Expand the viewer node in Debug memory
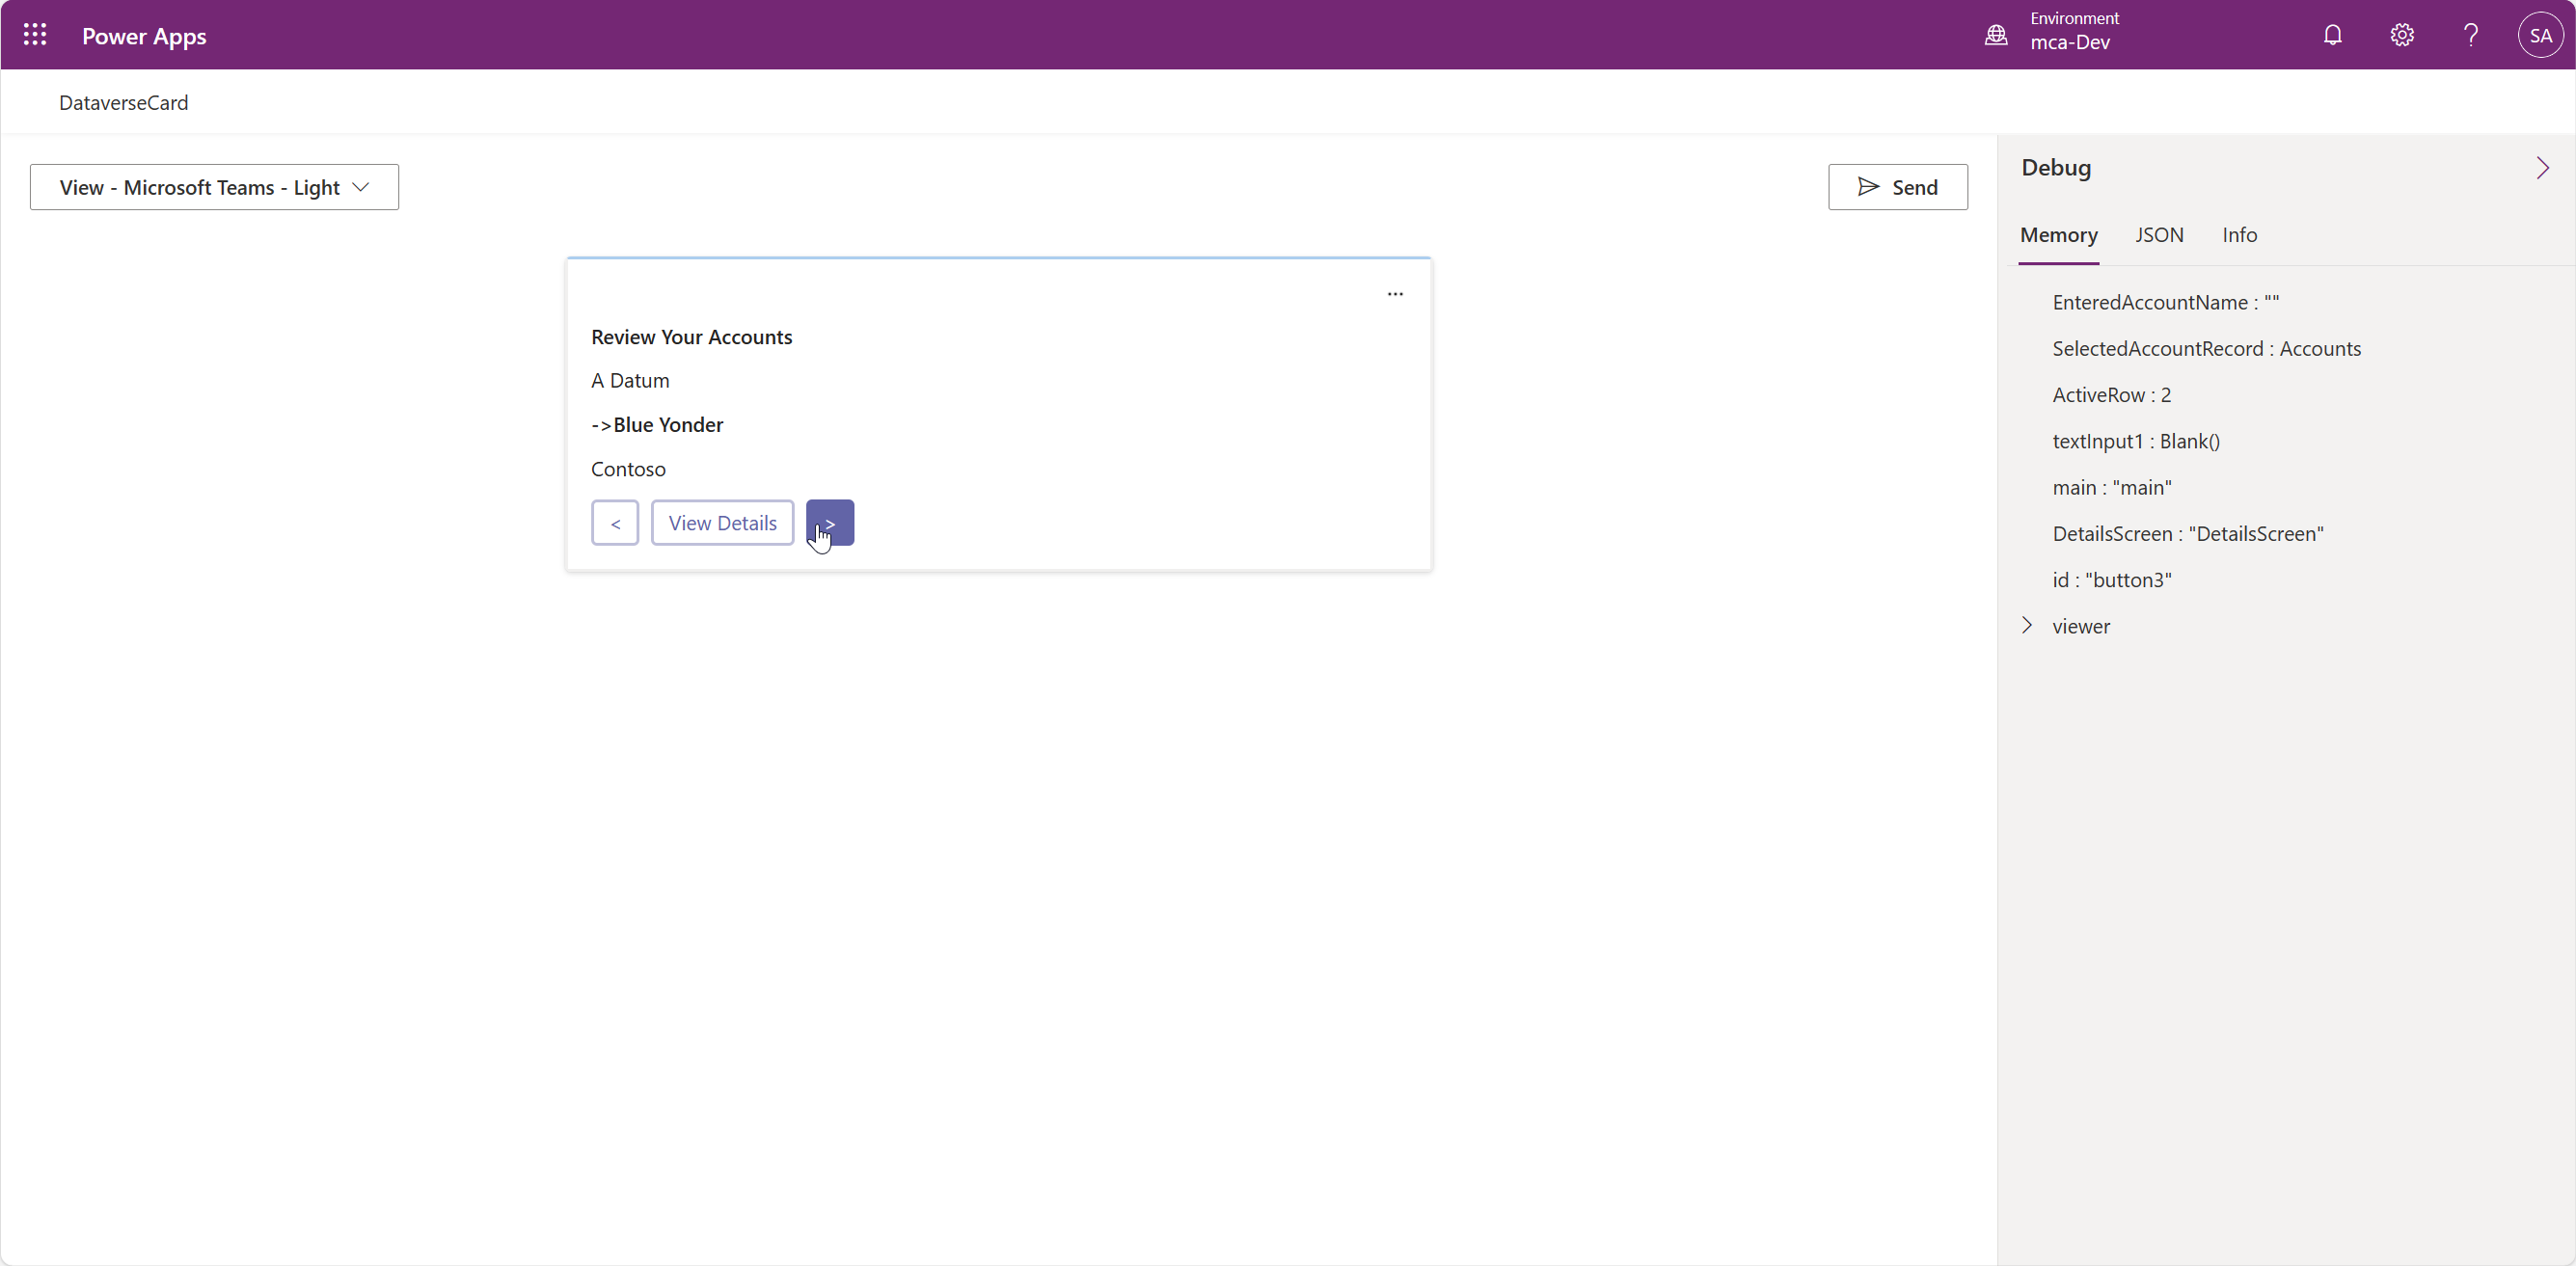This screenshot has width=2576, height=1266. click(2026, 626)
